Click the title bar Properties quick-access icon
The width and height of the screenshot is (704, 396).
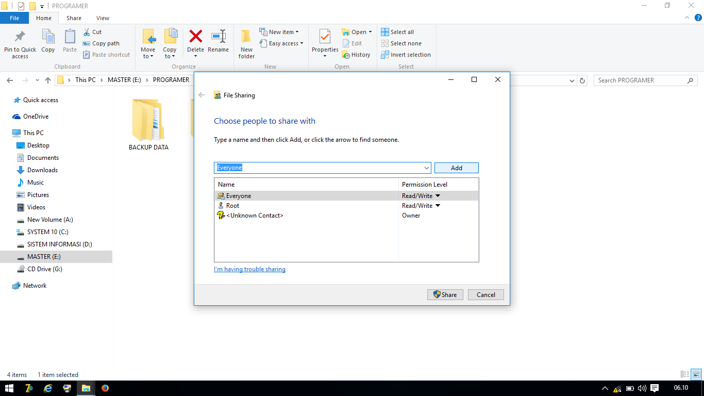[21, 6]
